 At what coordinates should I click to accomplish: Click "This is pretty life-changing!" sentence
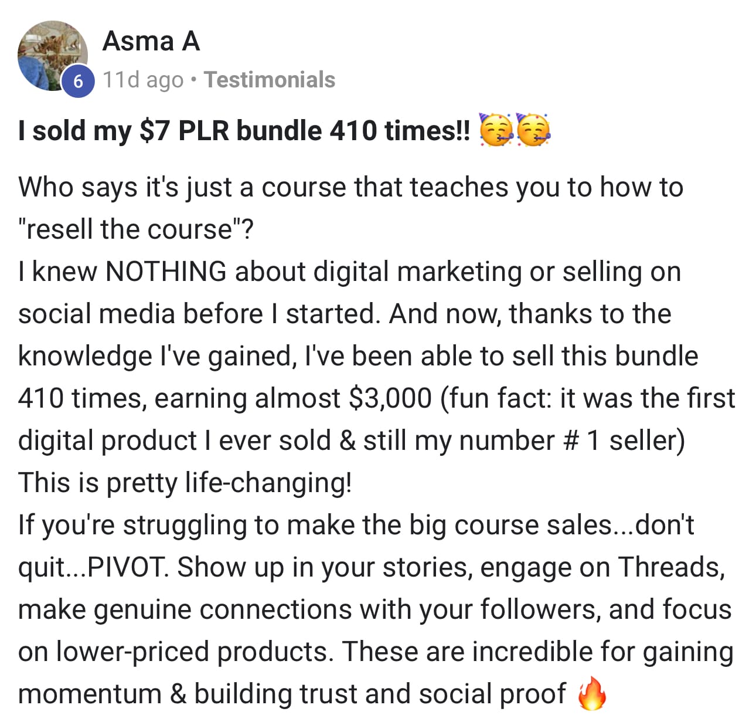185,483
